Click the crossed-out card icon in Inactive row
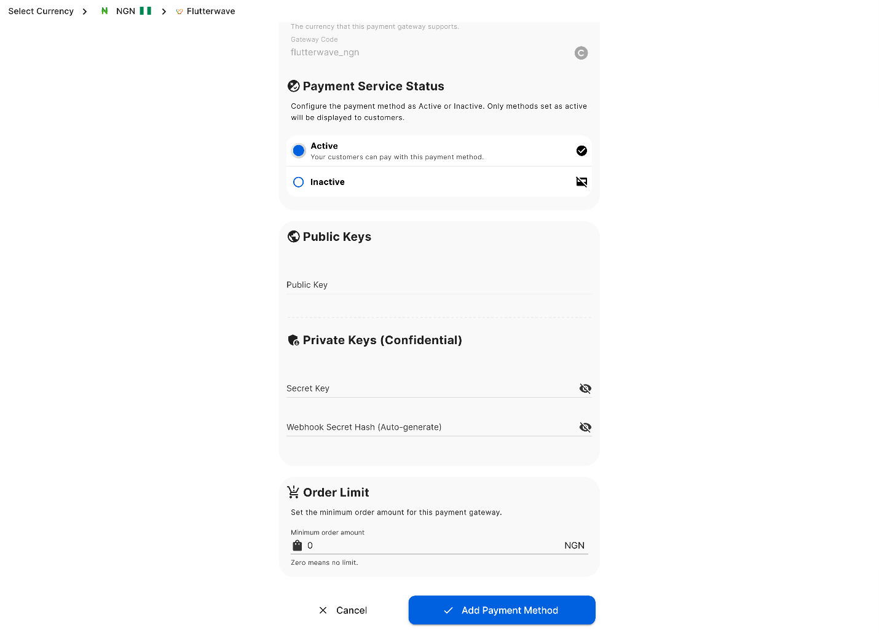Image resolution: width=879 pixels, height=633 pixels. coord(581,182)
